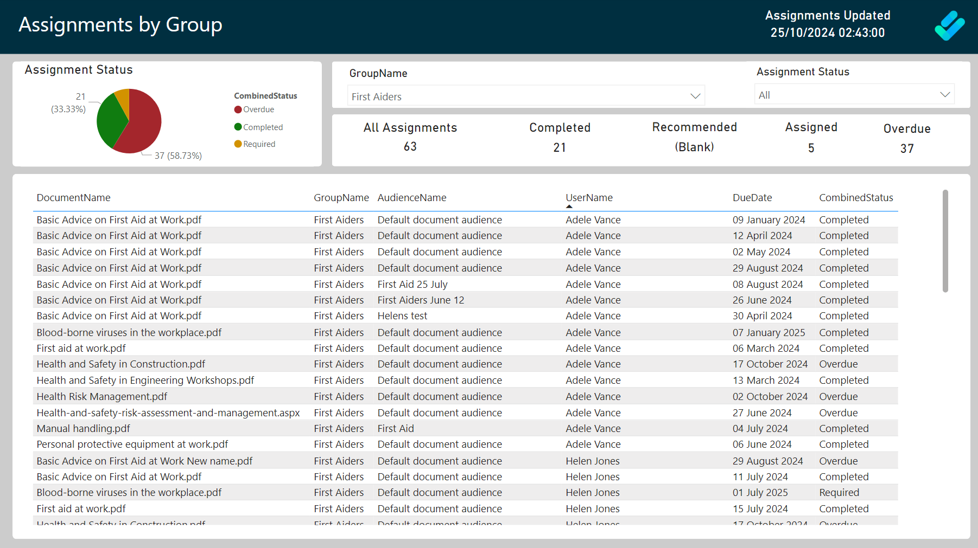Click the Required legend orange dot

238,144
